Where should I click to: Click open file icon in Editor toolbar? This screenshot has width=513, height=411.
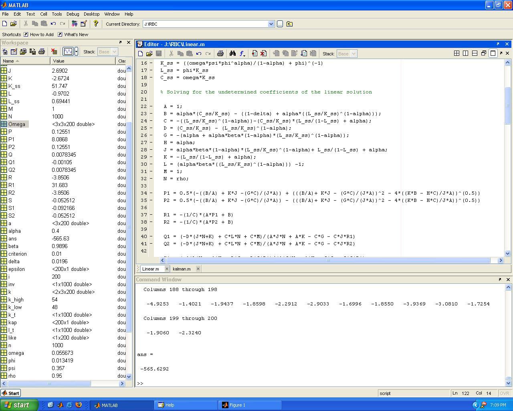pos(149,53)
